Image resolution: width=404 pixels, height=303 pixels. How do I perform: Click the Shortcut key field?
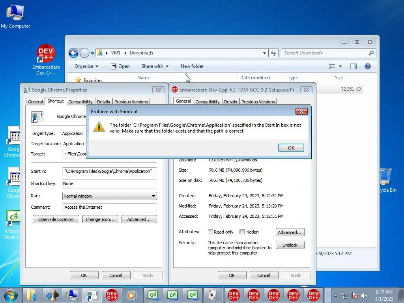[110, 183]
